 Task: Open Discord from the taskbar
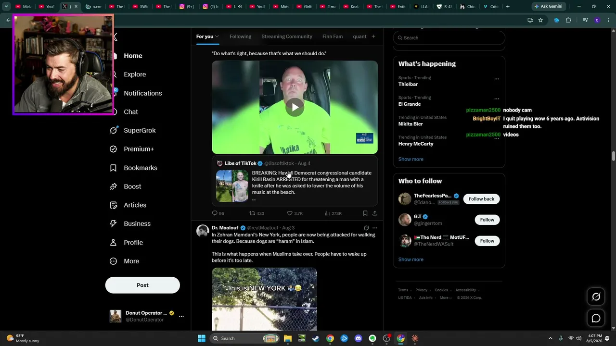[358, 338]
